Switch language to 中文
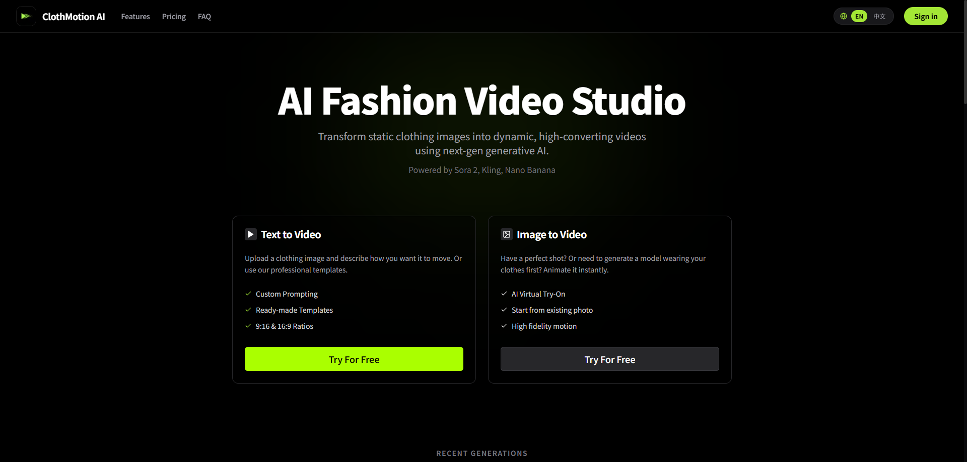This screenshot has height=462, width=967. click(x=879, y=16)
